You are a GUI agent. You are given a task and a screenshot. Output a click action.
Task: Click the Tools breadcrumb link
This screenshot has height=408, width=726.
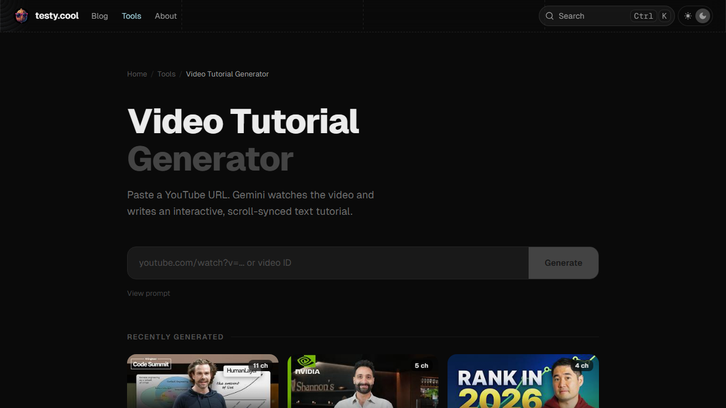tap(166, 74)
